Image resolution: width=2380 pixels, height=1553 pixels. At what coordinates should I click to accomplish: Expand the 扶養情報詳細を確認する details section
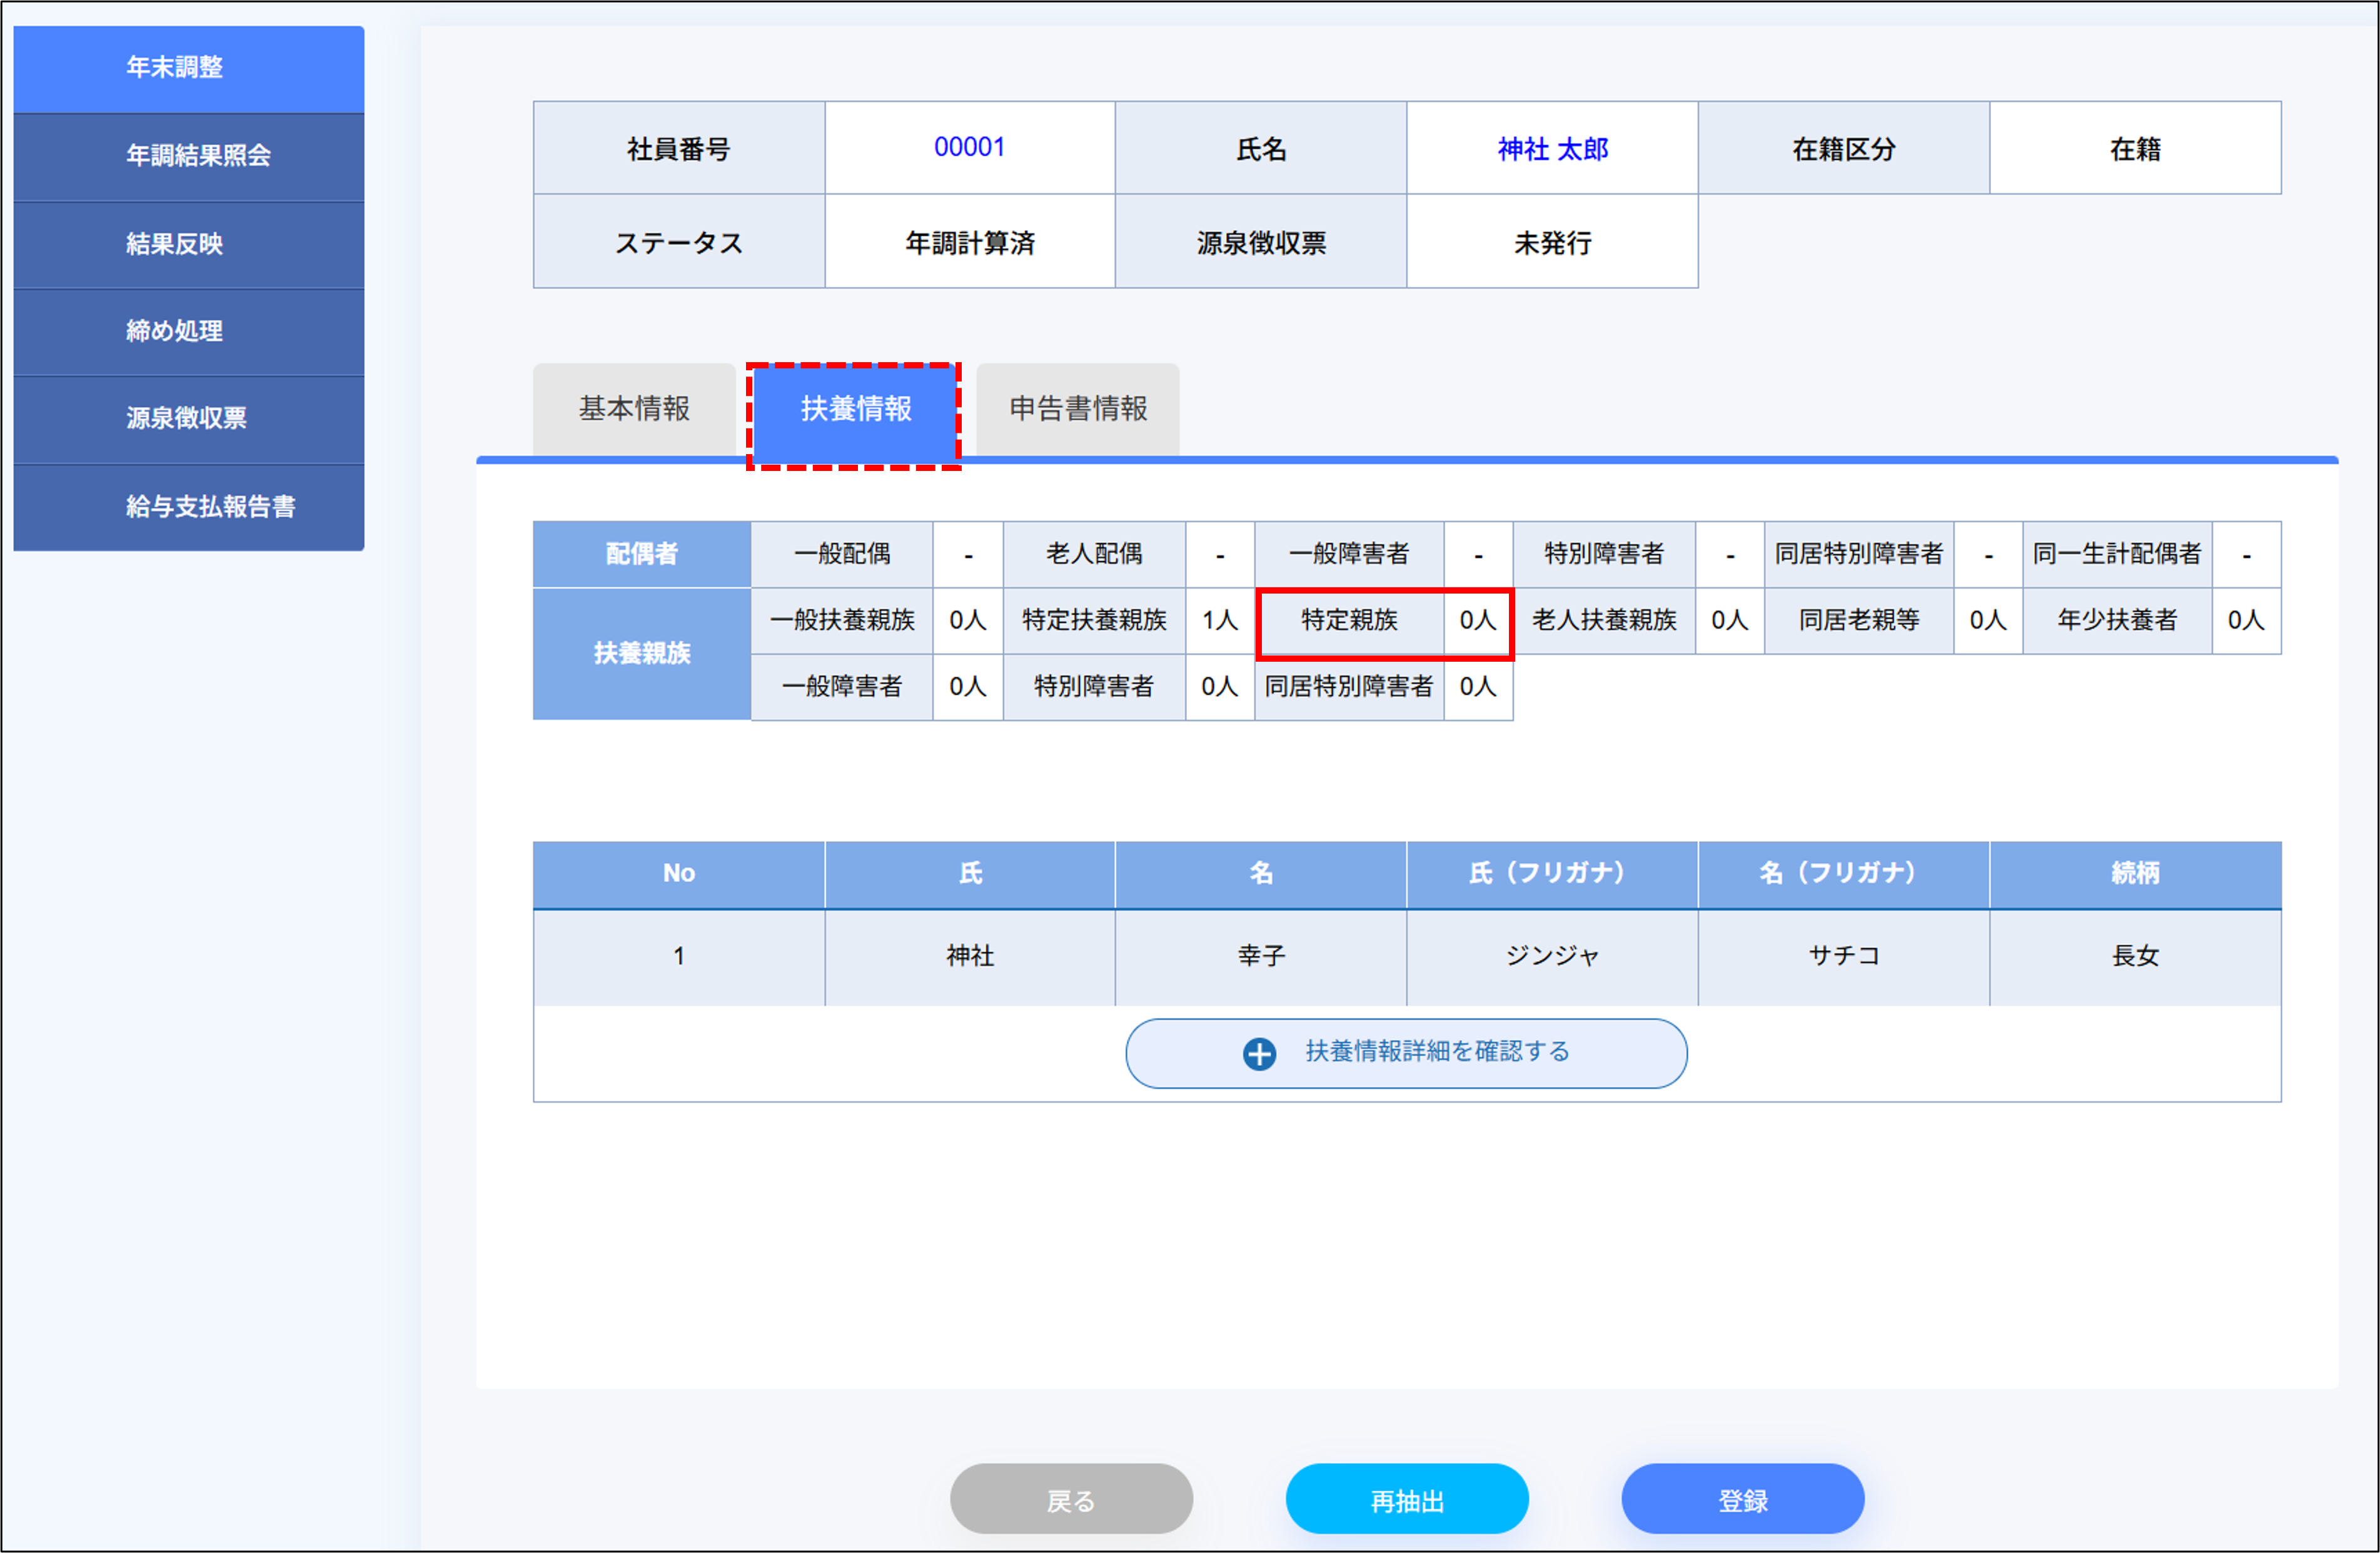pos(1406,1052)
